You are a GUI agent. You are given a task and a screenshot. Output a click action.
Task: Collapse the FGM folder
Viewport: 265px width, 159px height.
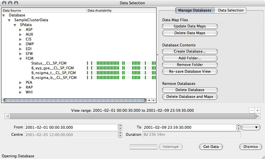tap(21, 59)
